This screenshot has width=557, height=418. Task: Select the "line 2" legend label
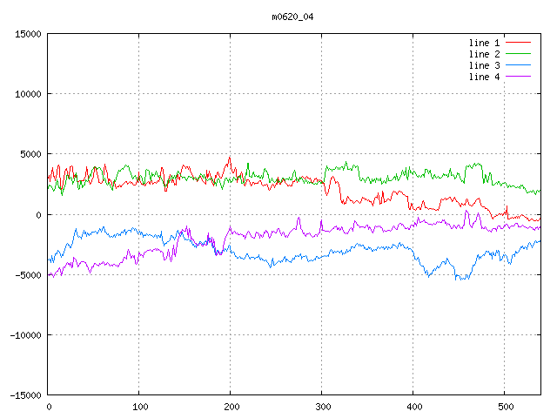485,54
